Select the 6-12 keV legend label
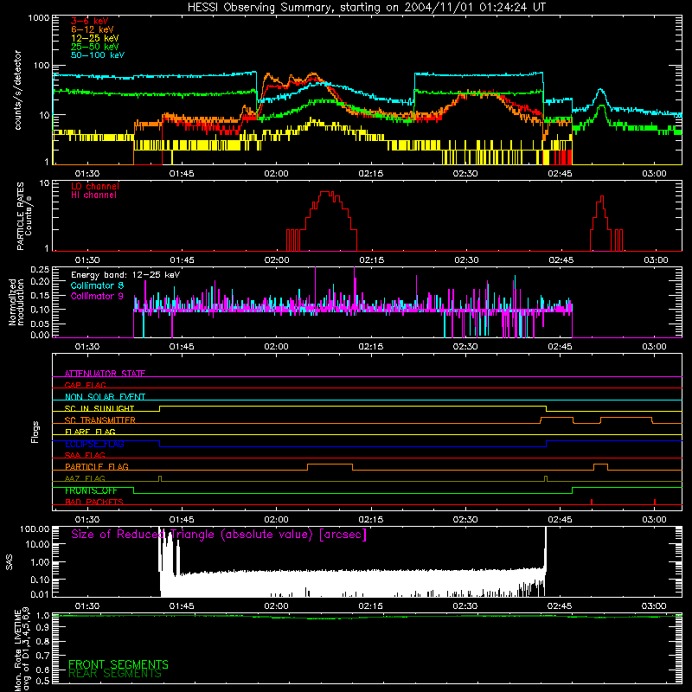692x692 pixels. (92, 29)
